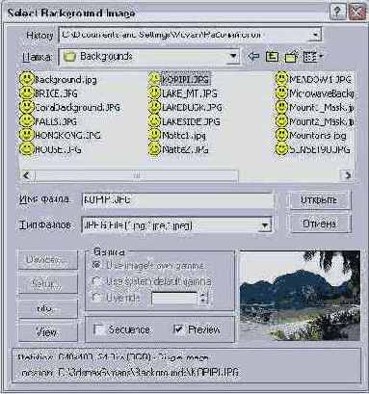Viewport: 369px width, 394px height.
Task: Select the Mount1_Mask file icon
Action: point(281,107)
